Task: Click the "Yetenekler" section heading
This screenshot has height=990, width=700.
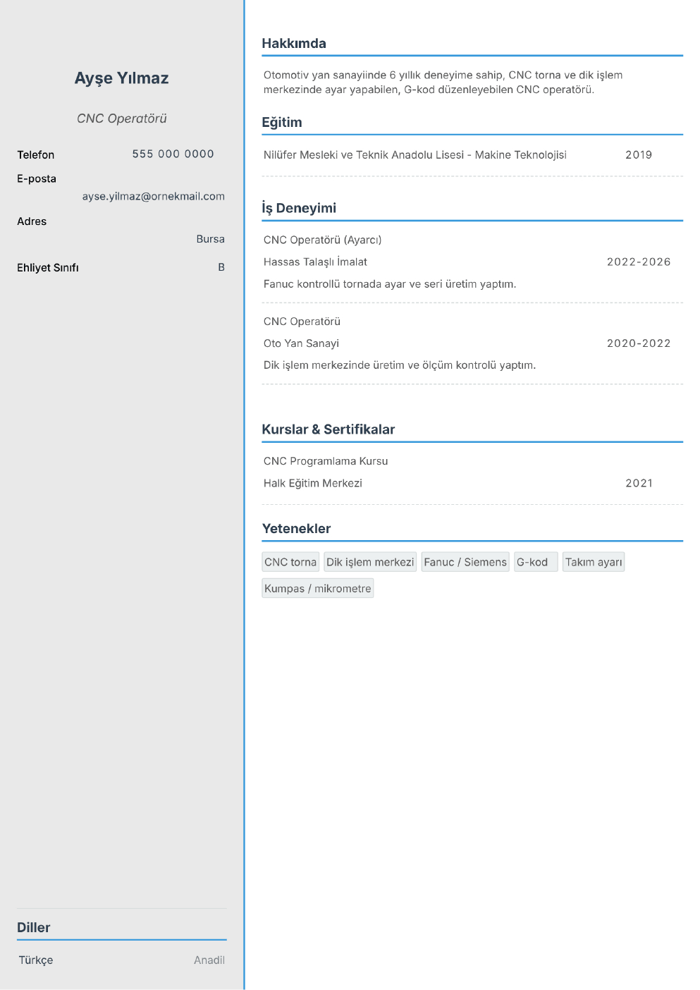Action: coord(296,528)
